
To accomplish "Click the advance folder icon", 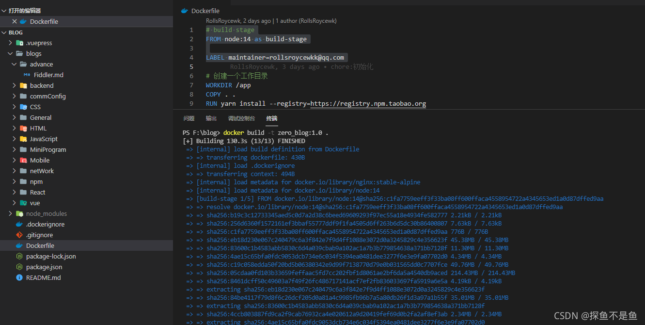I will pyautogui.click(x=23, y=64).
